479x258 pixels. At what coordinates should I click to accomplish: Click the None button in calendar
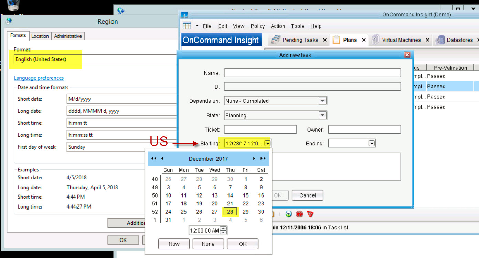coord(208,244)
